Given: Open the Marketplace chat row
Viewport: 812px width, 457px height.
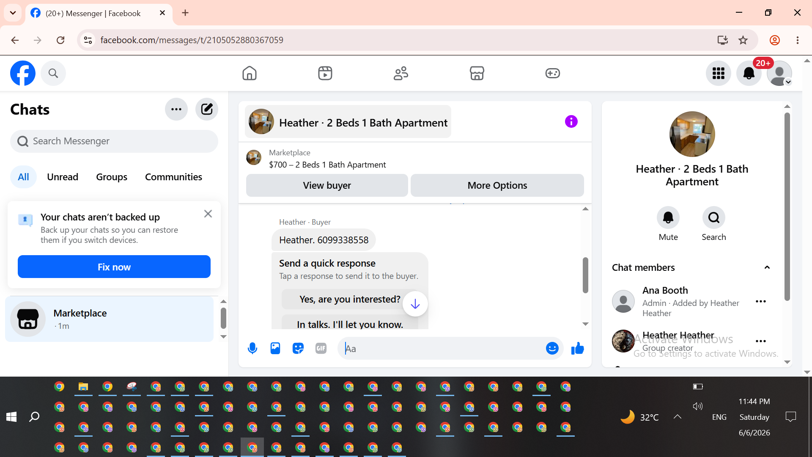Looking at the screenshot, I should click(110, 319).
